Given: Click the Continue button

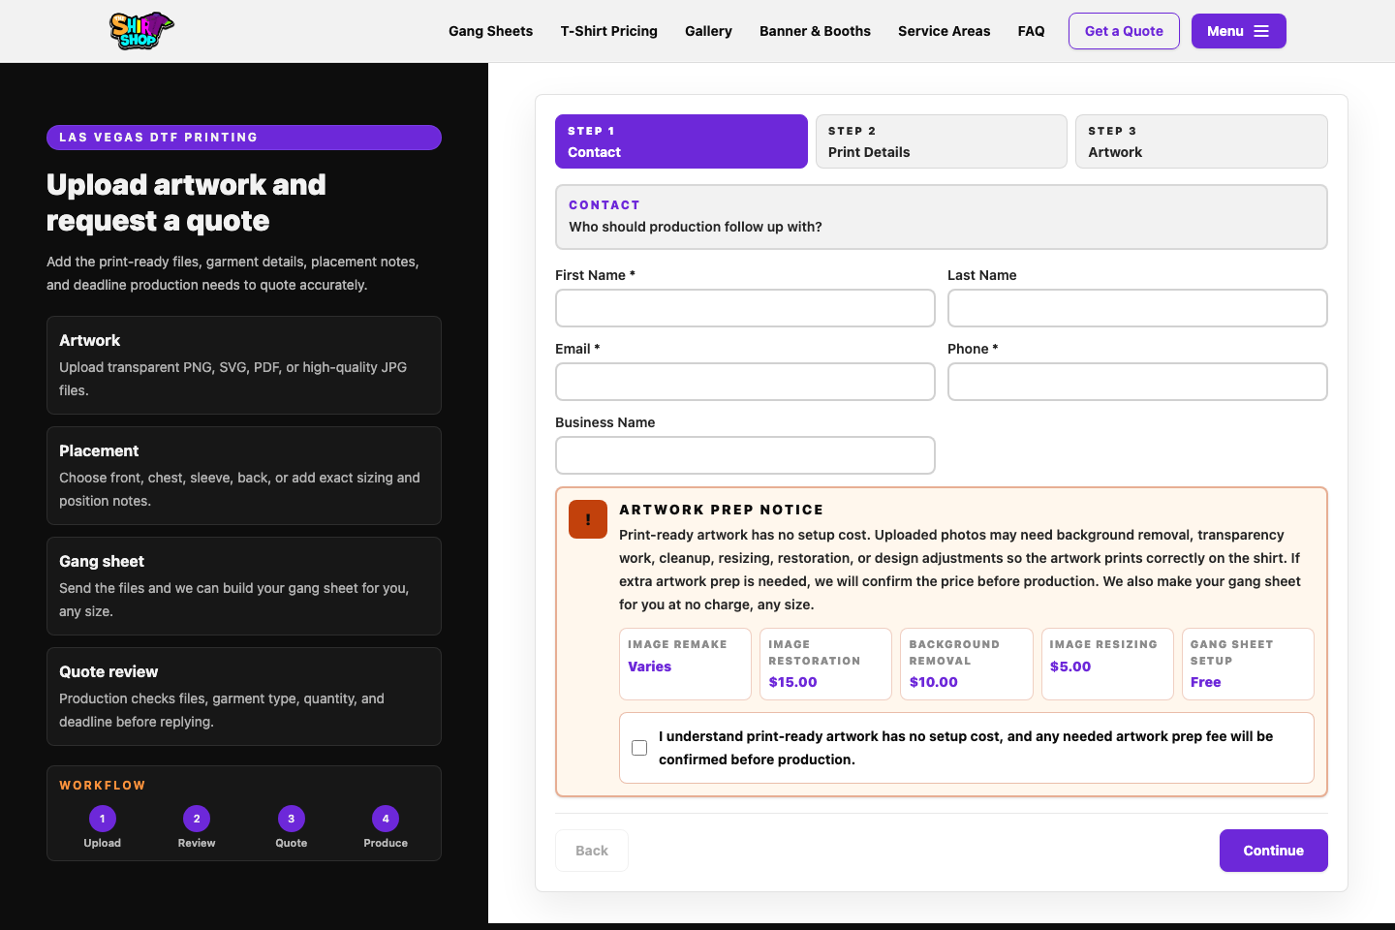Looking at the screenshot, I should point(1273,851).
